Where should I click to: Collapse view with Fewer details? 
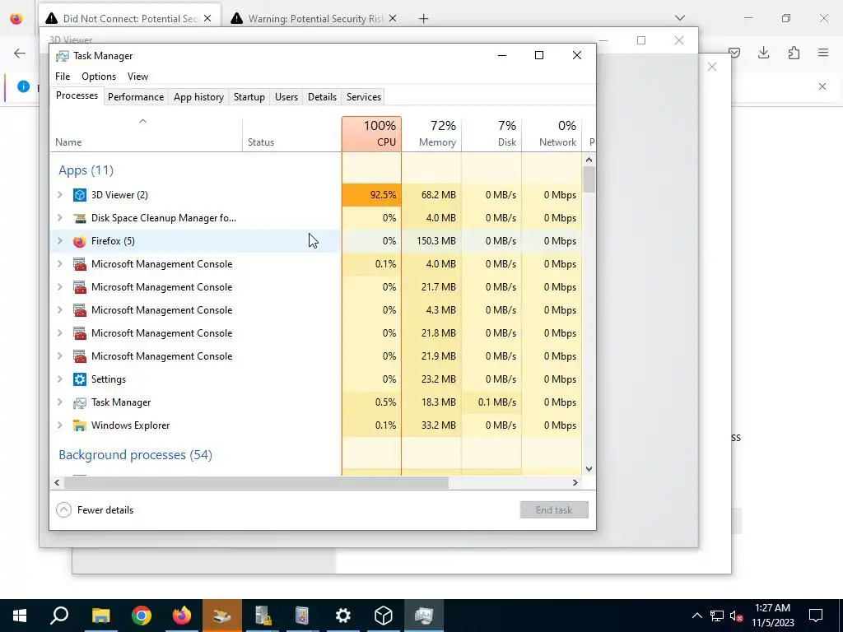pyautogui.click(x=95, y=510)
